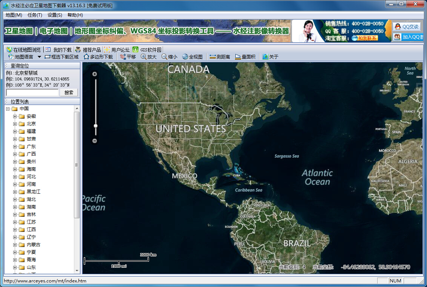This screenshot has width=427, height=287.
Task: Collapse the 中国 tree node
Action: tap(8, 109)
